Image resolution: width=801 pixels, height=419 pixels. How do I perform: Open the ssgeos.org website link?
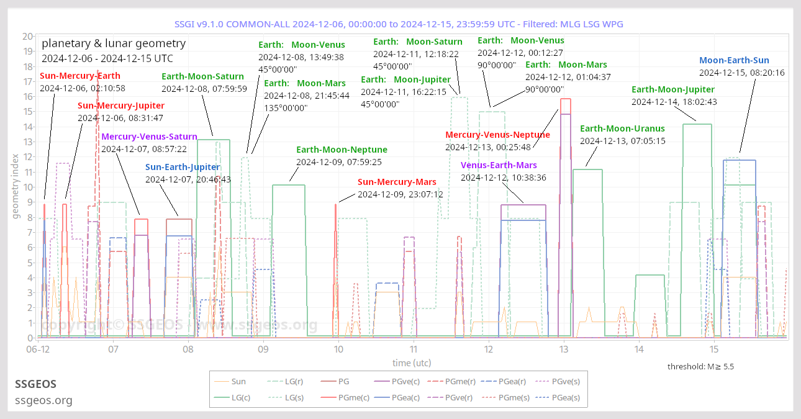point(43,400)
